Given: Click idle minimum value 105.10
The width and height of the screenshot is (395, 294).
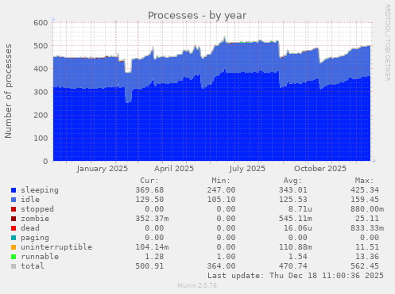Looking at the screenshot, I should click(x=221, y=200).
